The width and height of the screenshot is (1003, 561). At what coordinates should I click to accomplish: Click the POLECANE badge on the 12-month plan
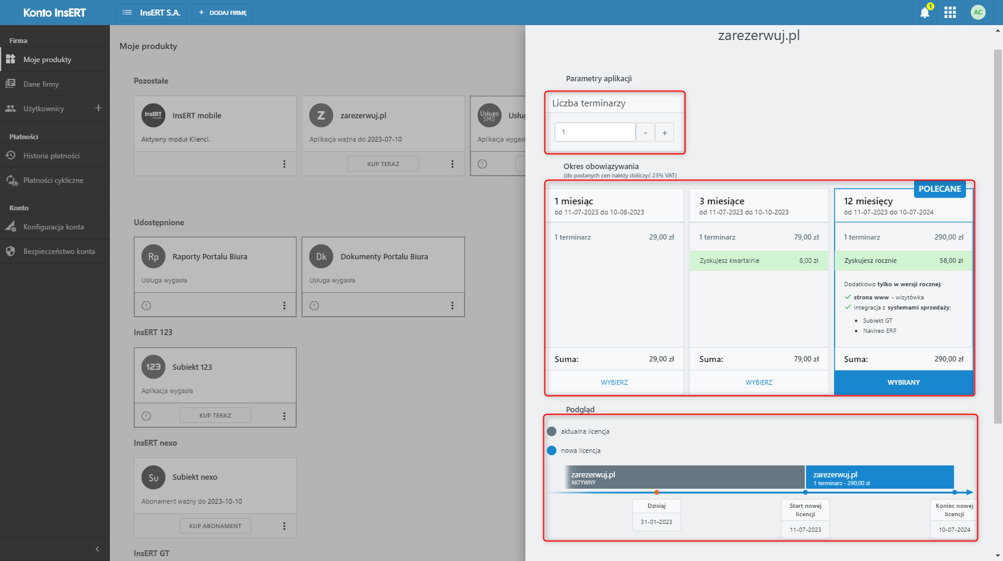point(940,189)
